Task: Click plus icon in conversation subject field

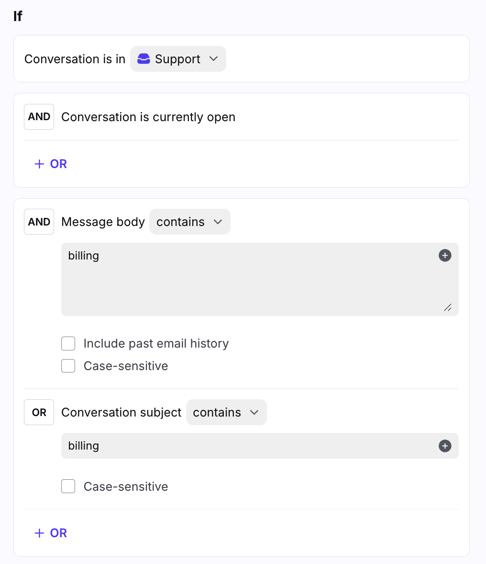Action: click(445, 446)
